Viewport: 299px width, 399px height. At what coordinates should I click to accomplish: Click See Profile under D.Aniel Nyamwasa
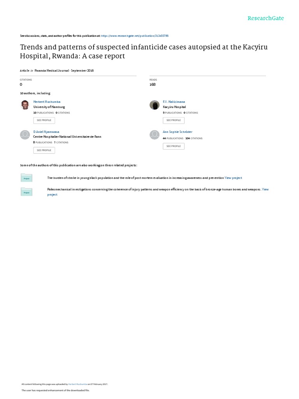[44, 150]
